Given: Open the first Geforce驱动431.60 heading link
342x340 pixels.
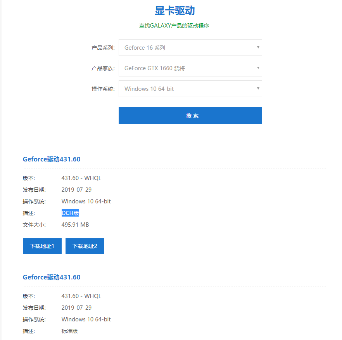Looking at the screenshot, I should click(x=51, y=159).
